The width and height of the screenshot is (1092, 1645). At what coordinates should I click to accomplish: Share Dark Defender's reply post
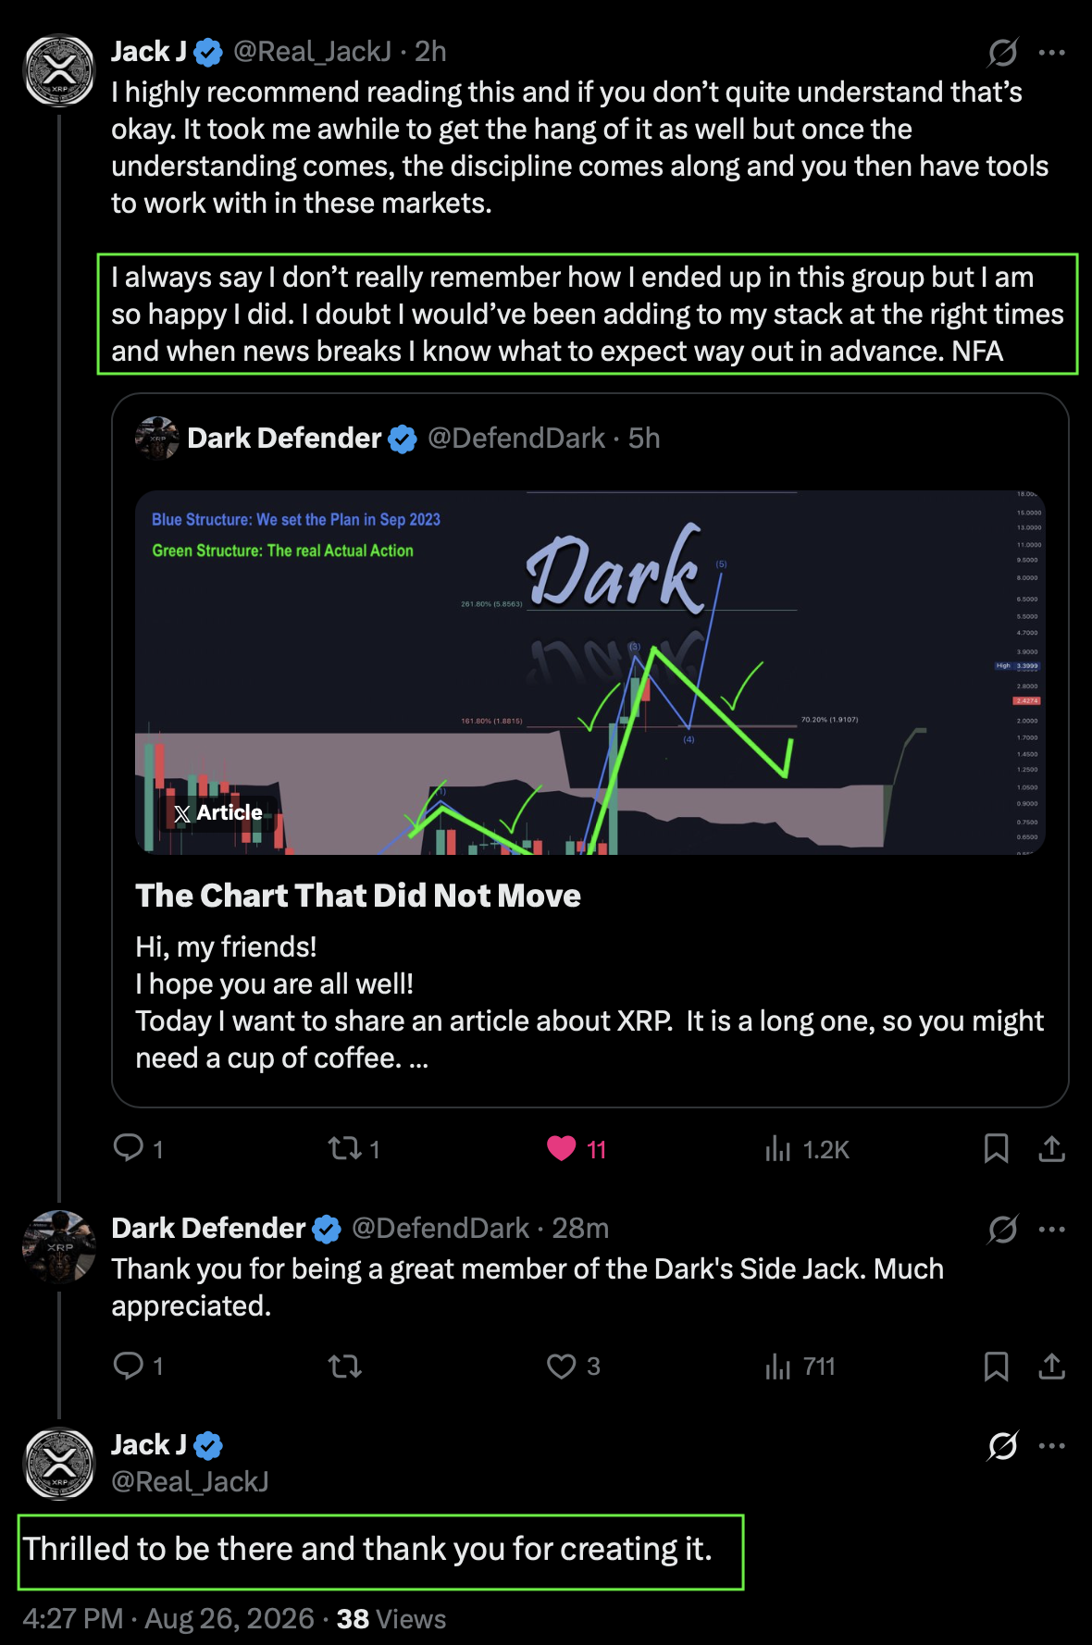1051,1366
